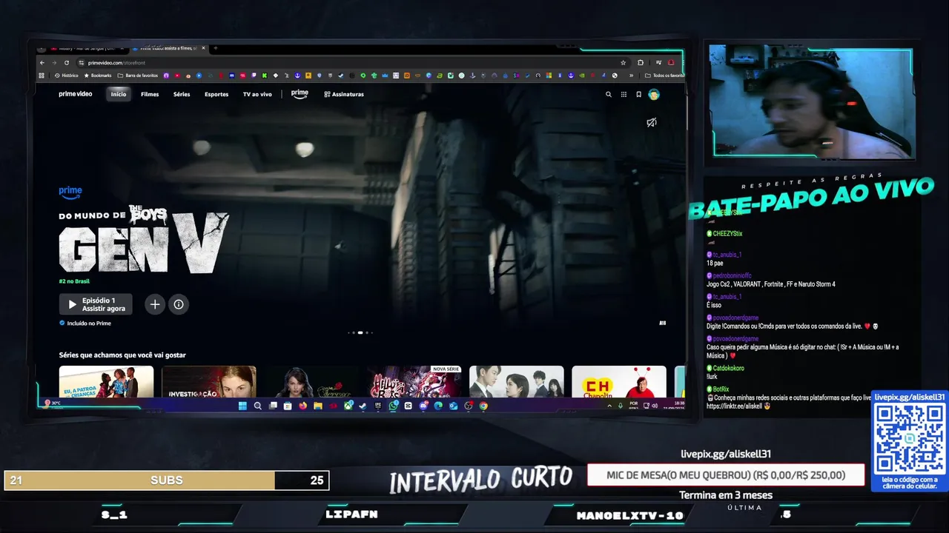Open the Filmes menu

coord(150,94)
